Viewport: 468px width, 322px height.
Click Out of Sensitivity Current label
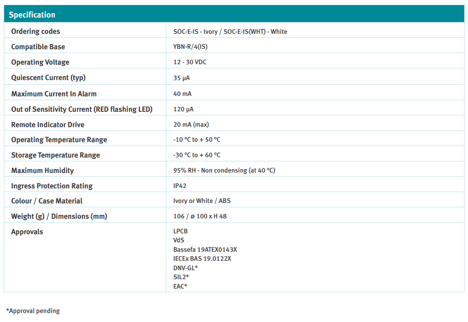[82, 109]
